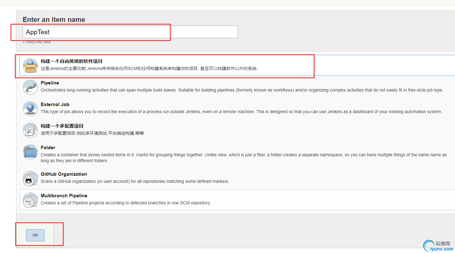Click the description 'Creates a container that stores nested items'
This screenshot has height=254, width=455.
(244, 158)
